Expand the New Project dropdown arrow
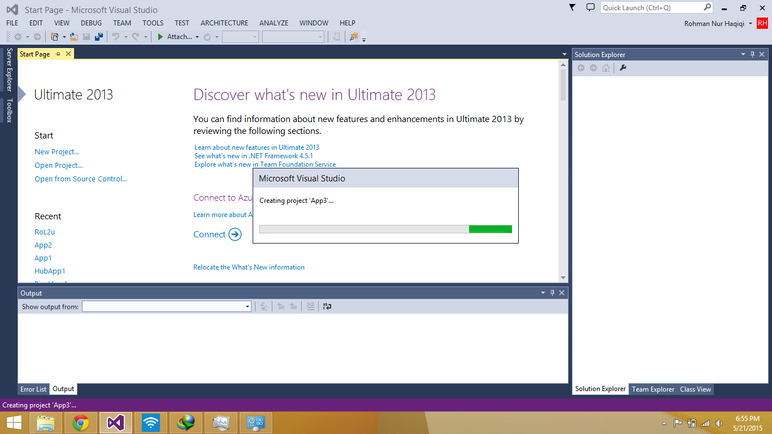The width and height of the screenshot is (772, 434). pyautogui.click(x=64, y=37)
